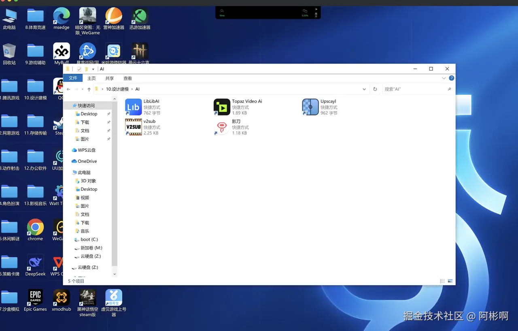The width and height of the screenshot is (518, 331).
Task: Select the 8.体育竞速 desktop folder
Action: point(35,19)
